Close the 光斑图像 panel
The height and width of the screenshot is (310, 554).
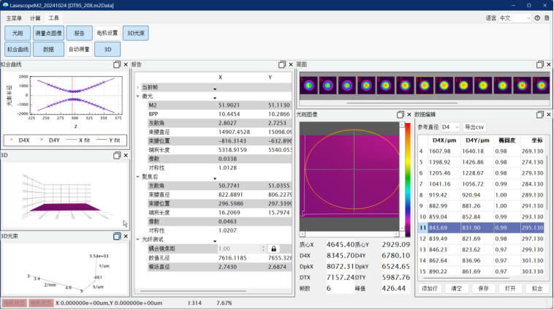point(409,115)
